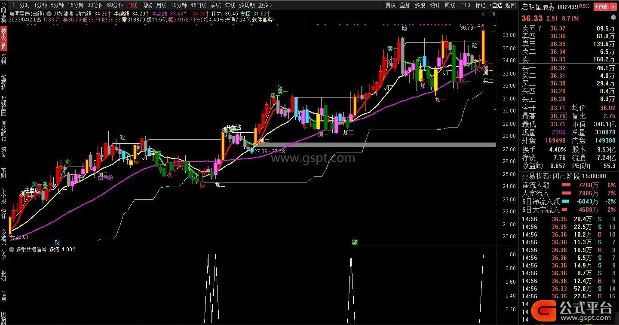
Task: Click the 5日净流入额 value -6043万
Action: click(x=587, y=201)
